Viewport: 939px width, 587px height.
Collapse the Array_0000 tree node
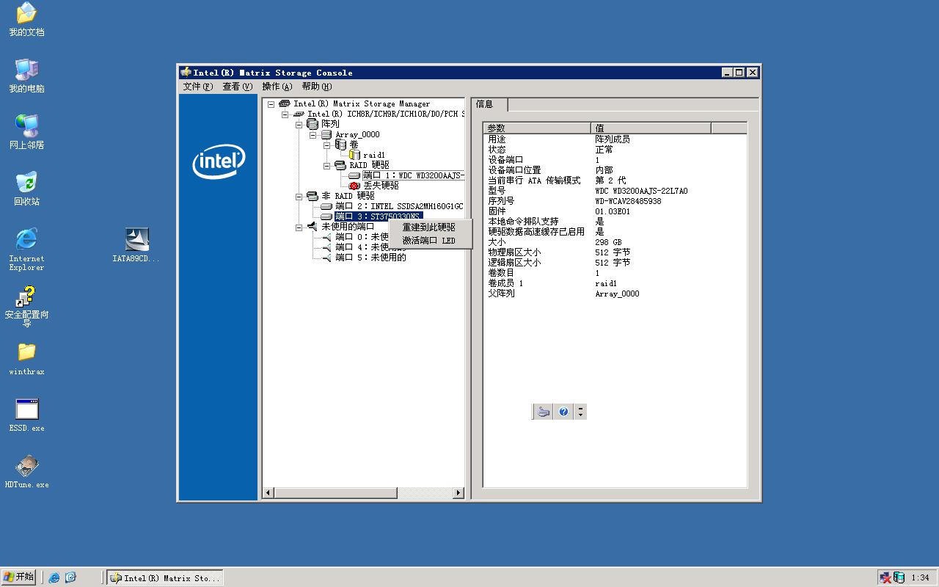(313, 135)
